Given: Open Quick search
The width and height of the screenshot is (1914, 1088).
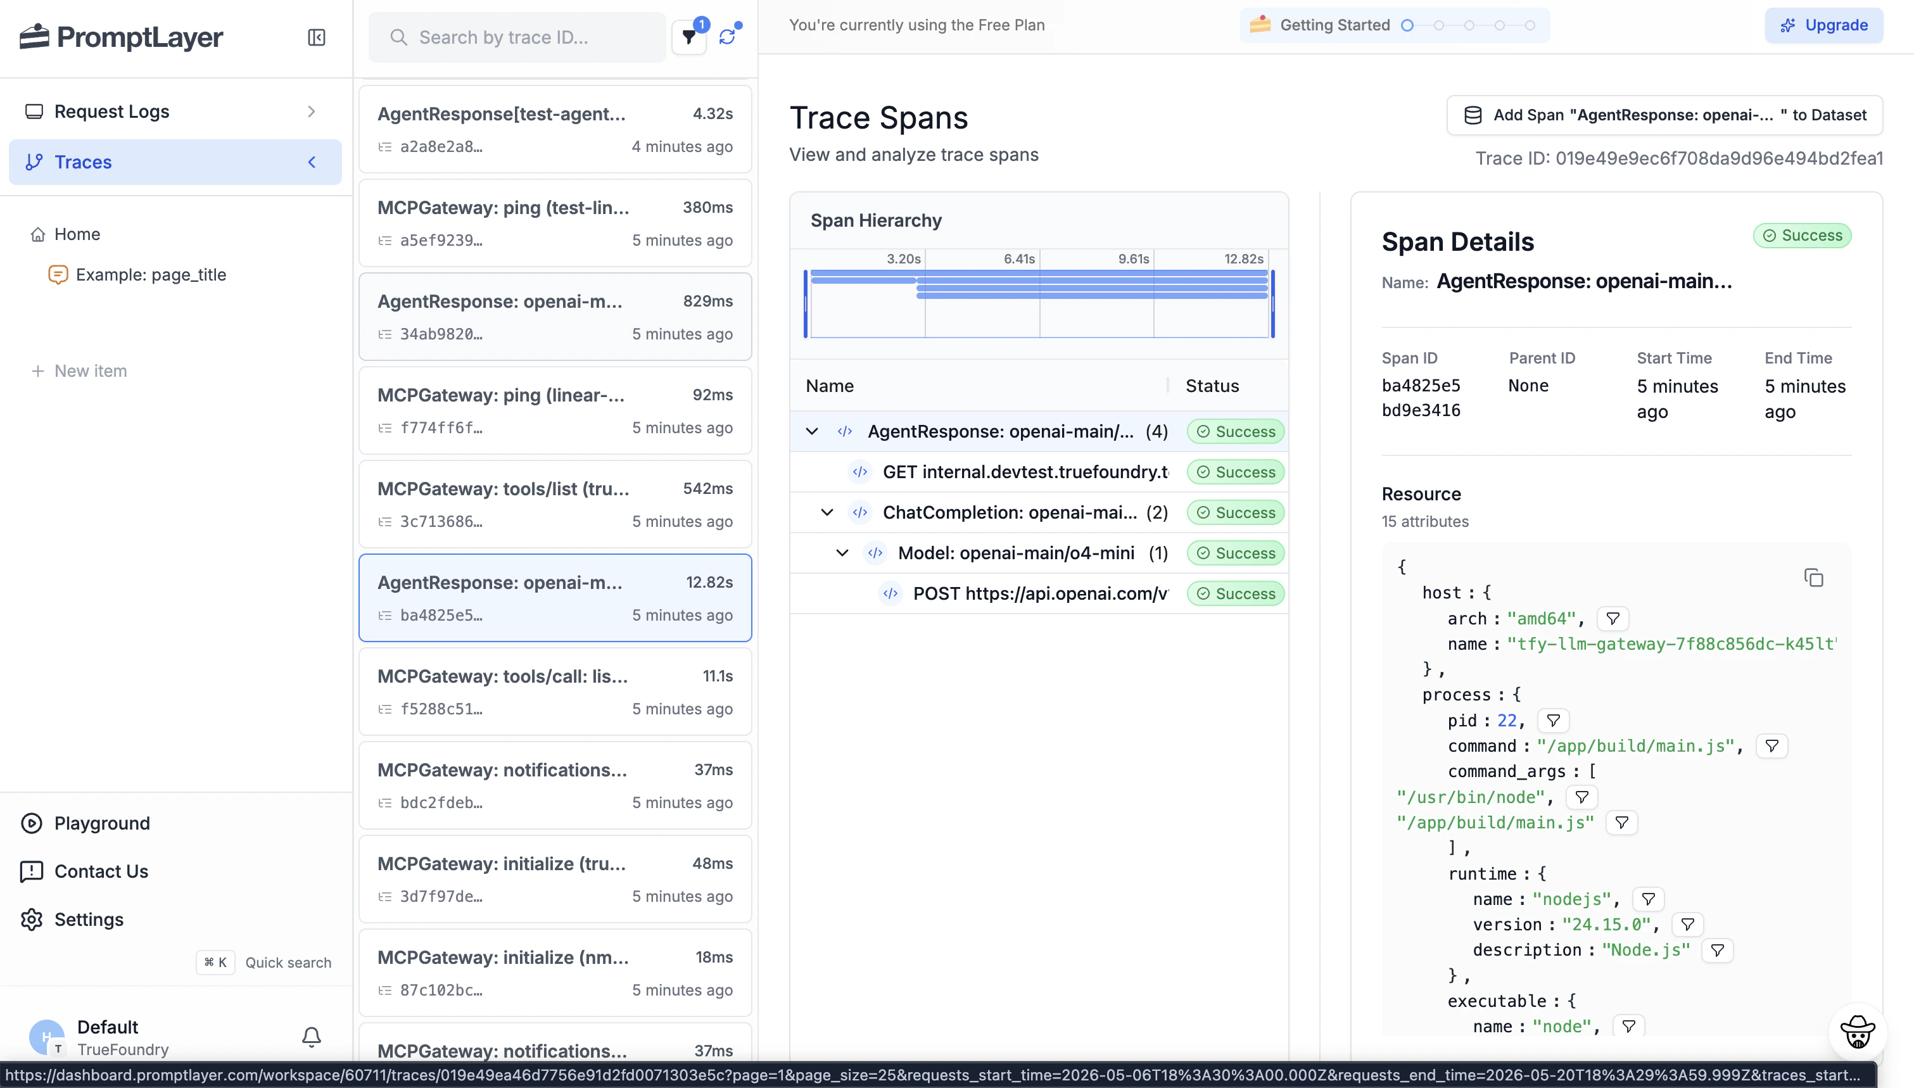Looking at the screenshot, I should click(265, 963).
